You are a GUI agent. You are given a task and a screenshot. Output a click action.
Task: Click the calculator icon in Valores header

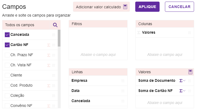[190, 72]
